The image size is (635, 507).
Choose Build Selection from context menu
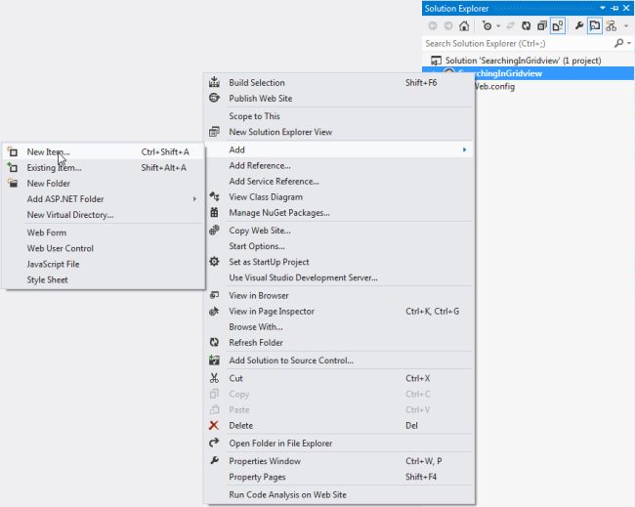click(x=339, y=83)
